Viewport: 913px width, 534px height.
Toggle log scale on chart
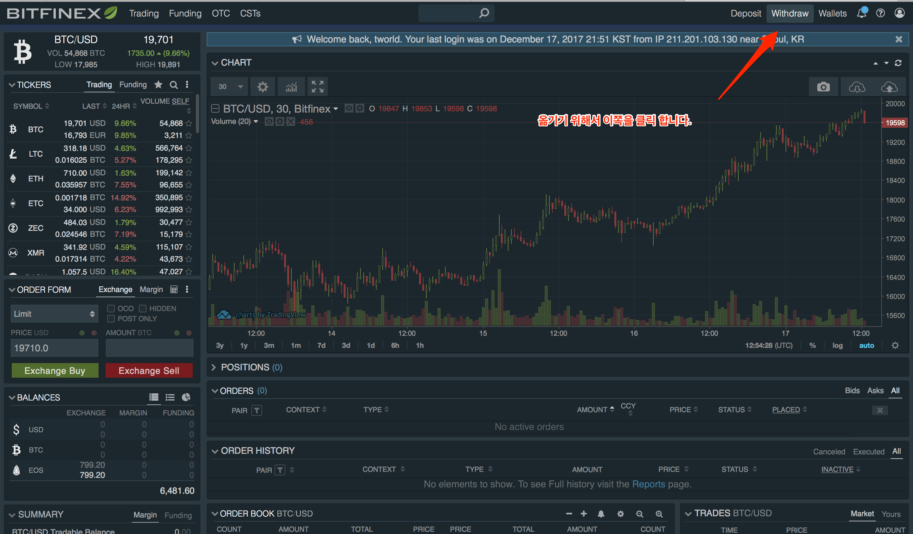(x=837, y=346)
